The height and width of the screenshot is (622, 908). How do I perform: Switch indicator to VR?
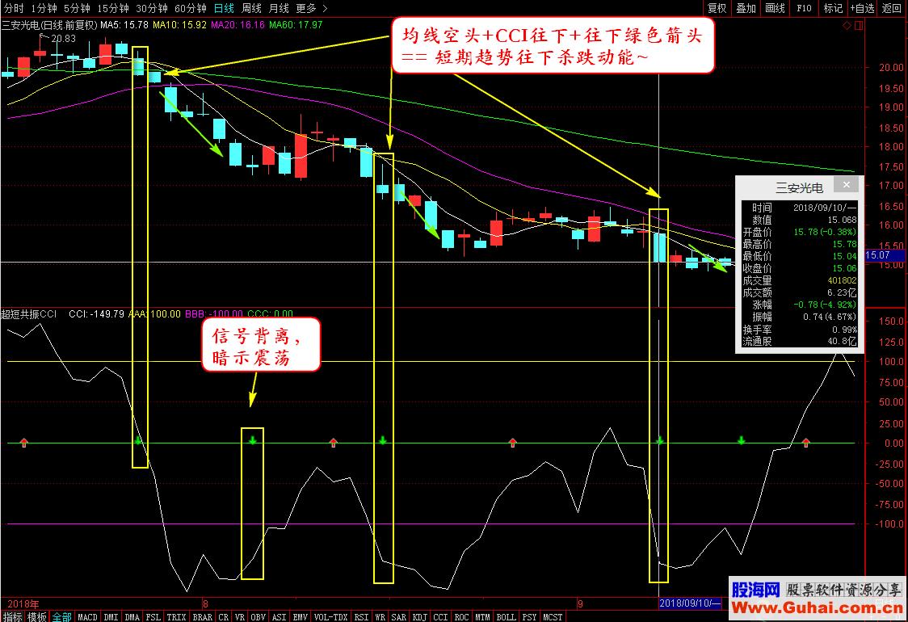240,617
